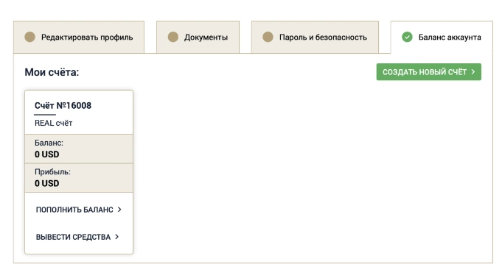Open the Пароль и безопасность tab
The width and height of the screenshot is (502, 267).
tap(315, 37)
